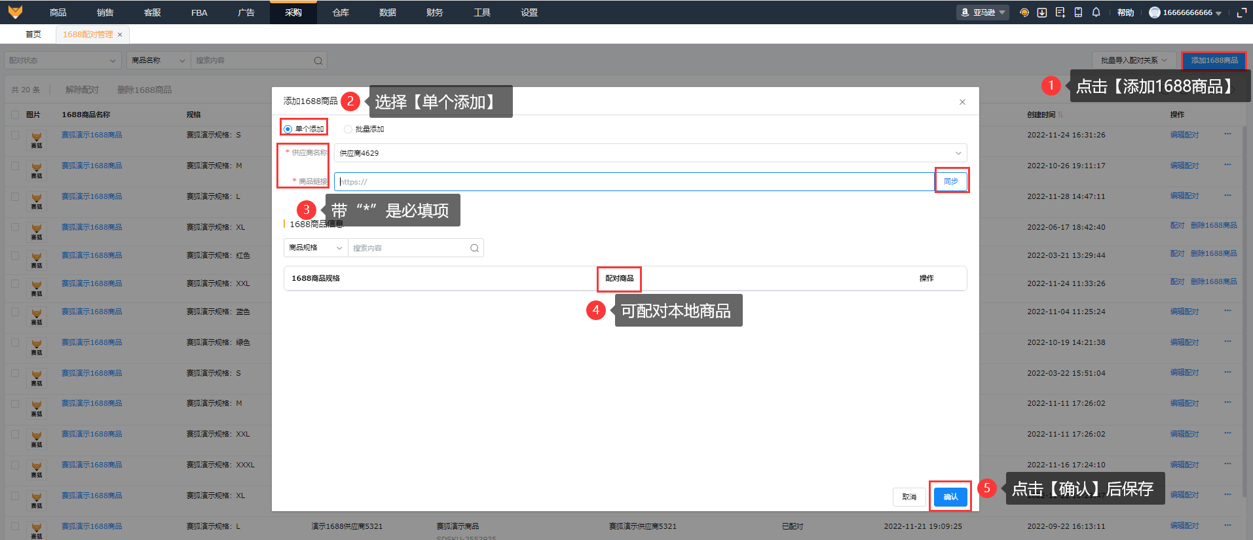Viewport: 1253px width, 540px height.
Task: Focus the 搜索内容 field in the background filter bar
Action: point(252,60)
